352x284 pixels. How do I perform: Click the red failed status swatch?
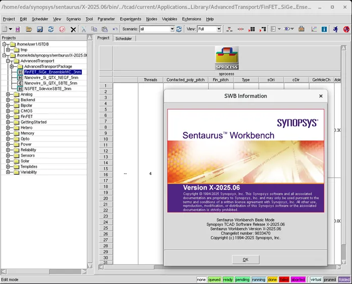284,279
